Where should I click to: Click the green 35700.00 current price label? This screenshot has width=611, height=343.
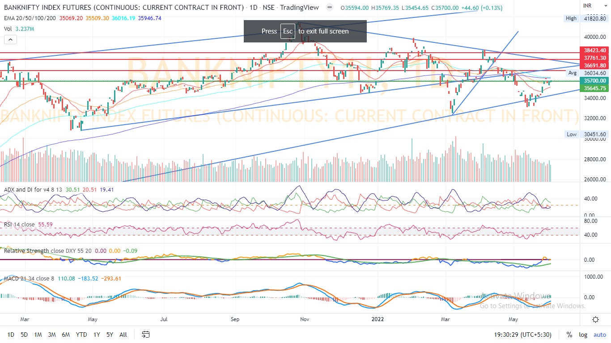(594, 80)
